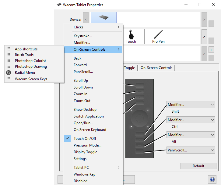The width and height of the screenshot is (221, 185).
Task: Click the plus button to add application
Action: (x=211, y=50)
